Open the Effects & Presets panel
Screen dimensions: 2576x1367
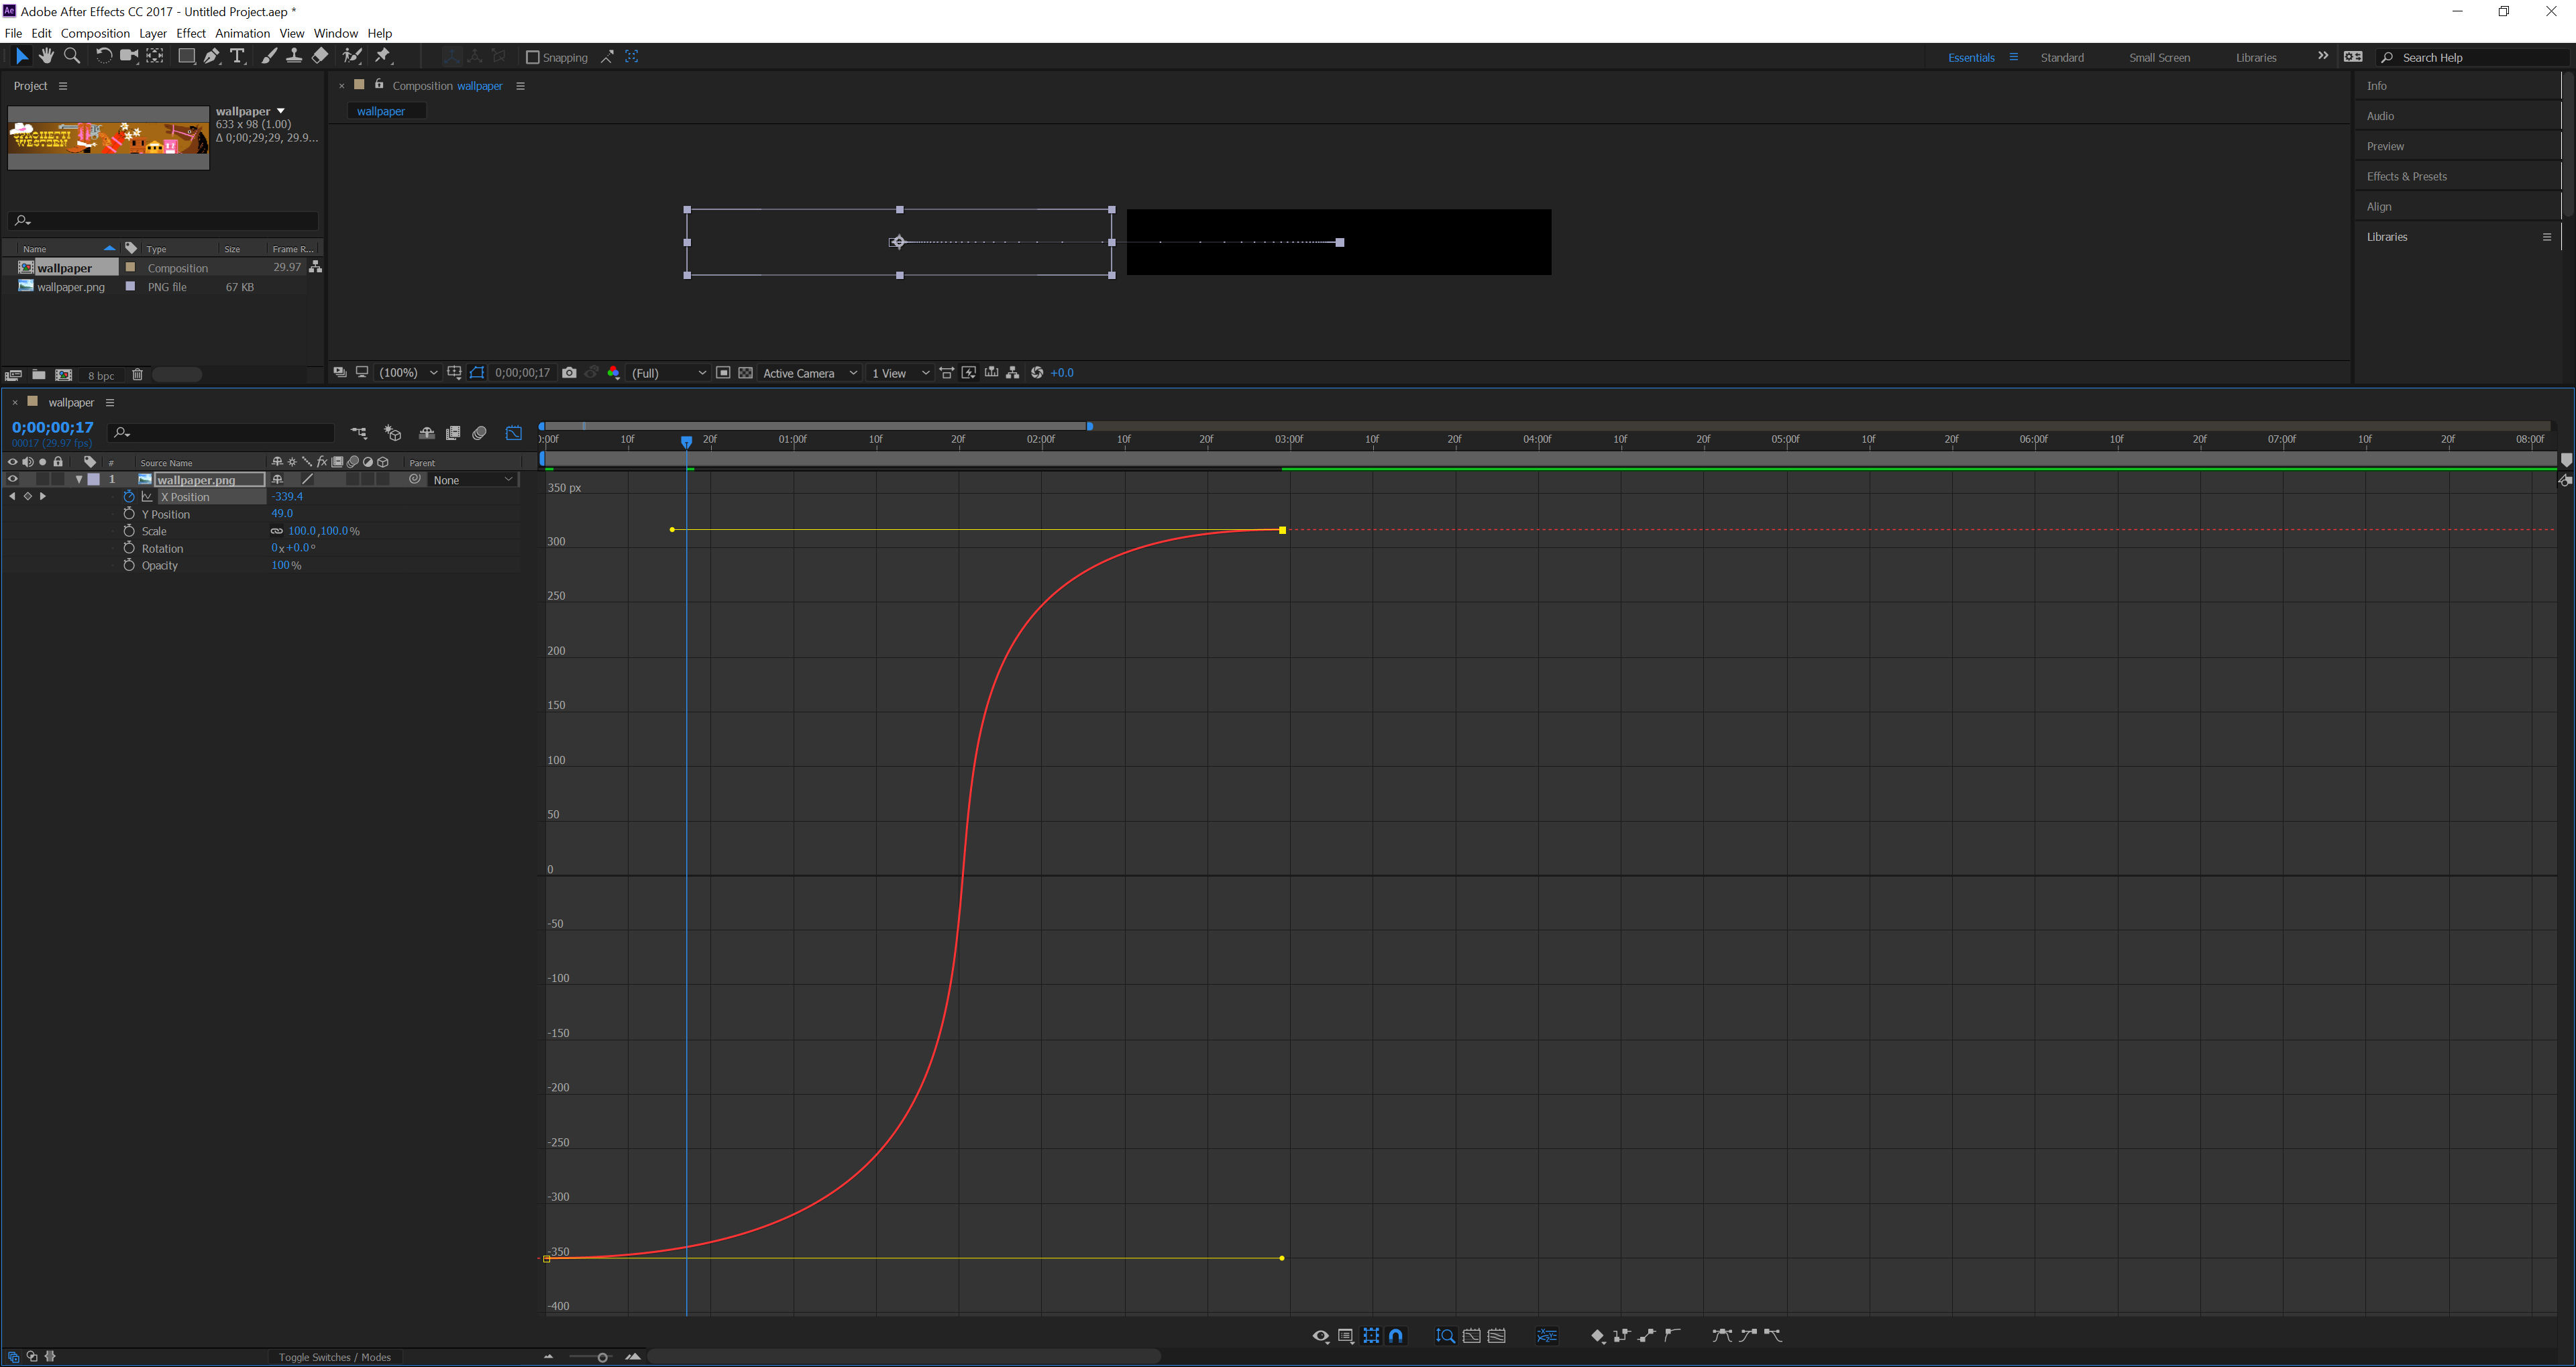coord(2406,176)
